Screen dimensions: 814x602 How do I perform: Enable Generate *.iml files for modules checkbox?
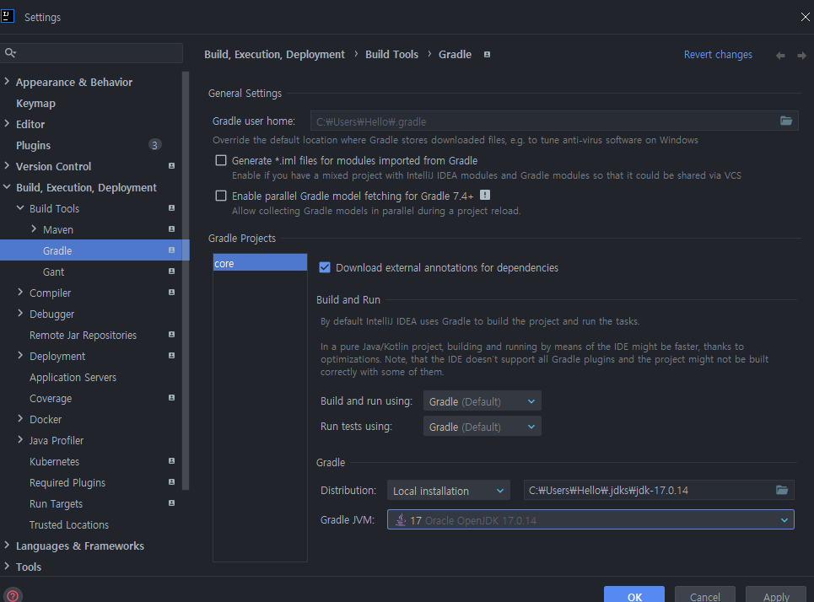[221, 160]
